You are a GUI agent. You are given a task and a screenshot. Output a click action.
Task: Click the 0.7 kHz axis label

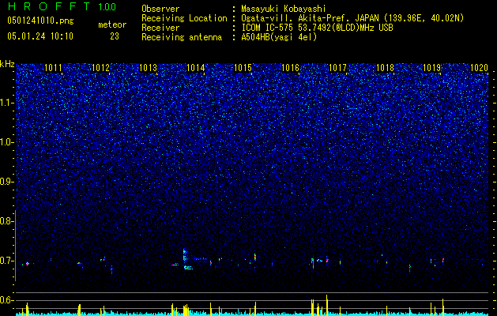pos(7,261)
